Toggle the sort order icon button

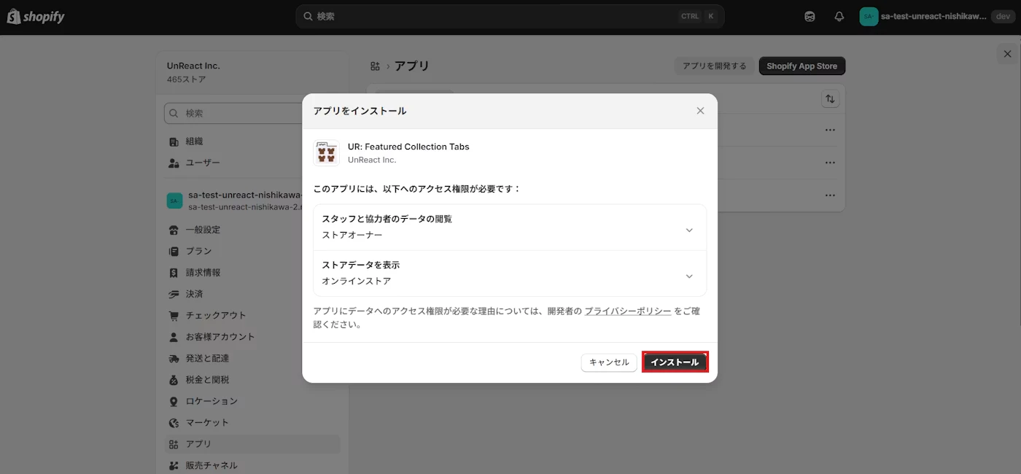tap(830, 99)
